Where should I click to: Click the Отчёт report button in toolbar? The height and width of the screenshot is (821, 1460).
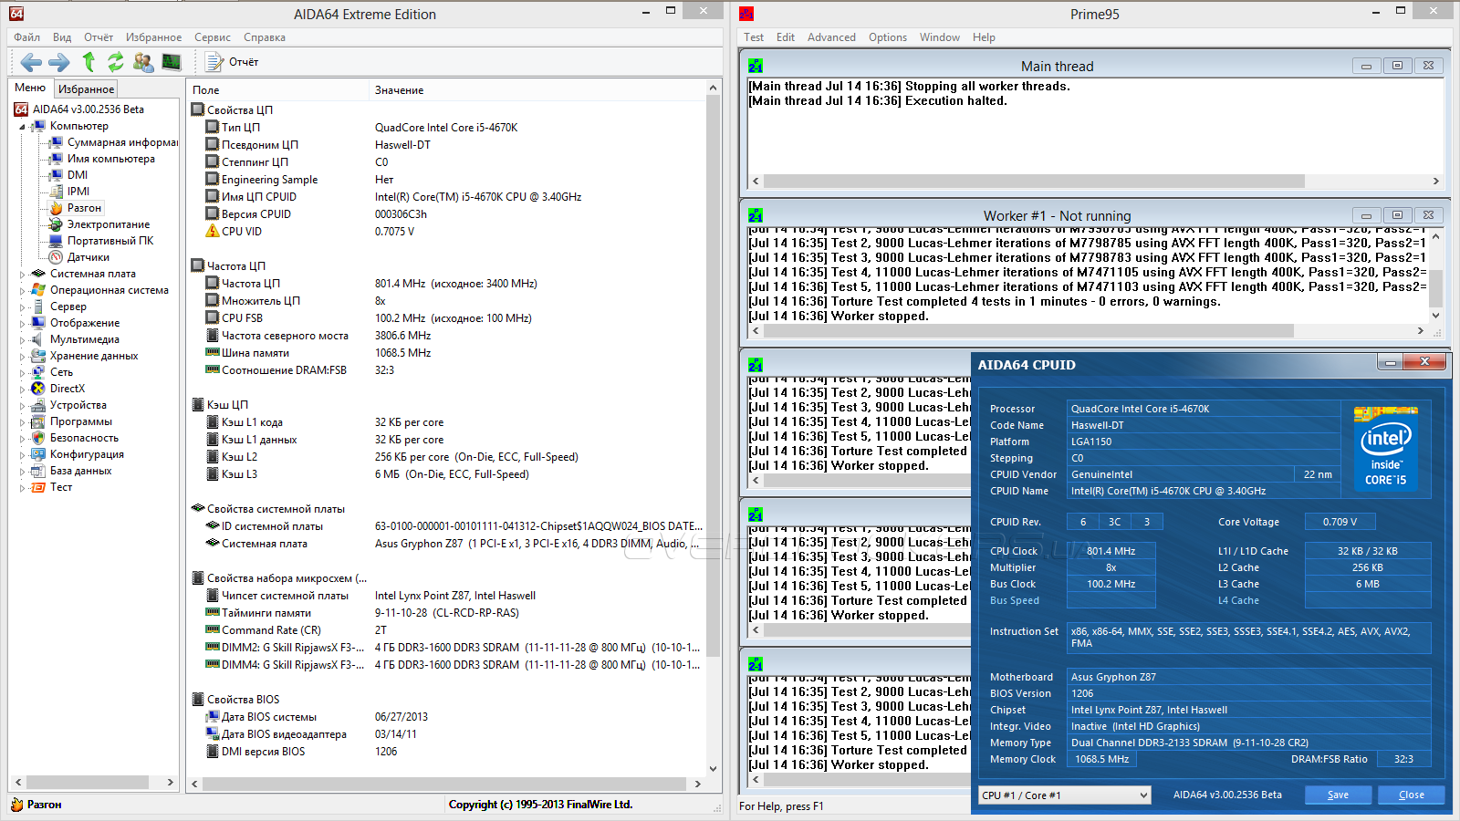pos(234,62)
